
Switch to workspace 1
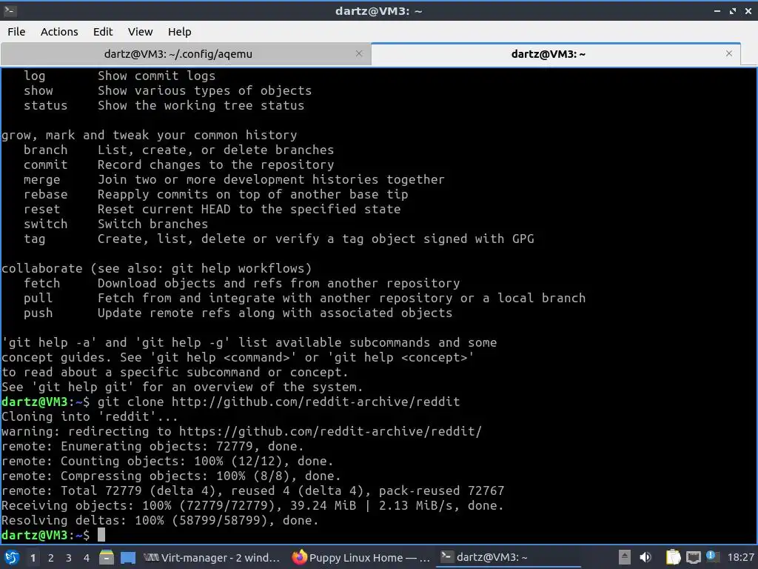tap(33, 558)
